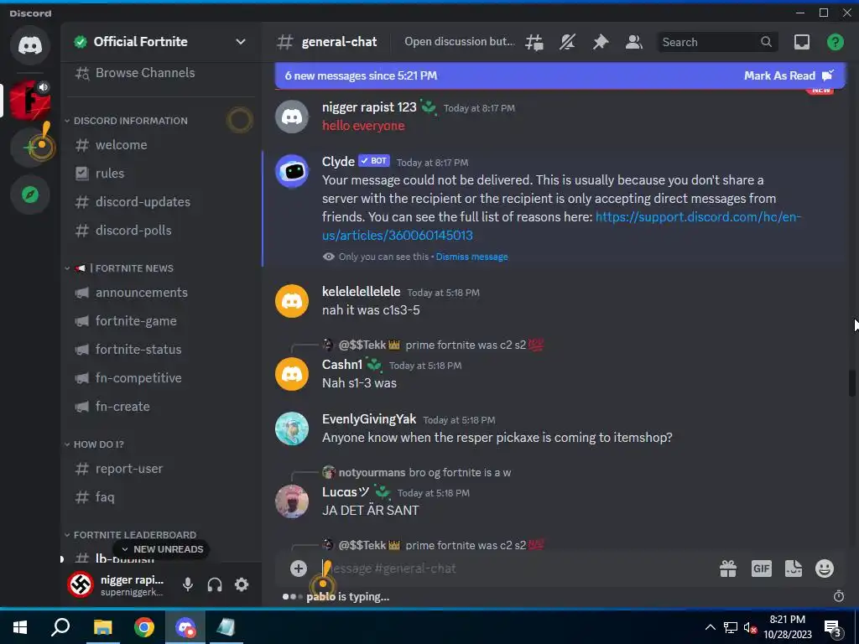Open the emoji picker
Screen dimensions: 859x644
click(825, 569)
